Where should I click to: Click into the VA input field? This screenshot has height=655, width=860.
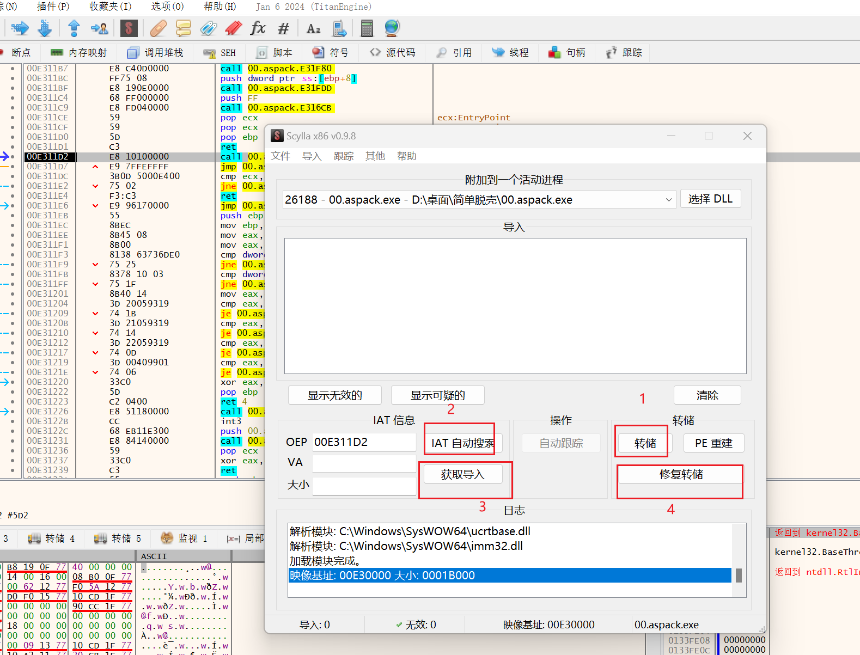[364, 463]
